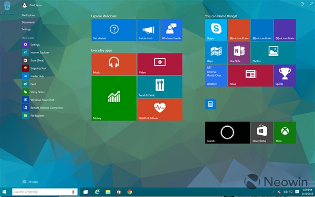The height and width of the screenshot is (197, 315).
Task: Open File Explorer link under user name
Action: click(x=28, y=15)
